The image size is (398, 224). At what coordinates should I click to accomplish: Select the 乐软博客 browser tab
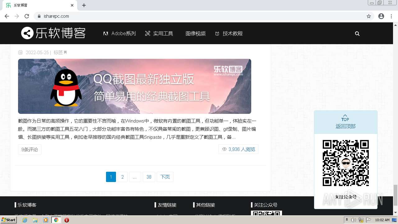tap(39, 5)
